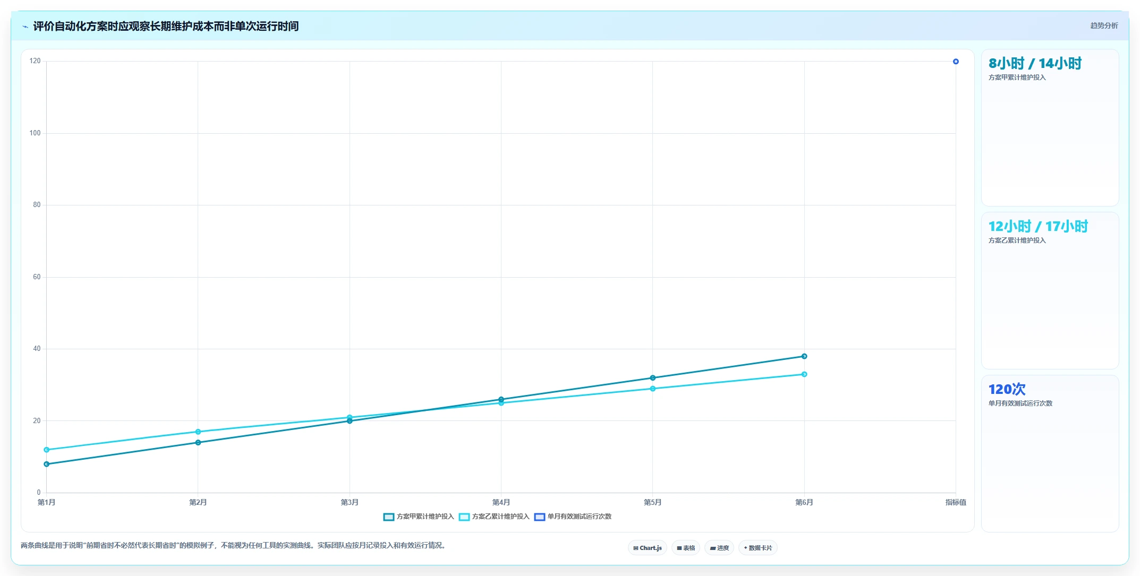This screenshot has height=576, width=1140.
Task: Click the 8小时 / 14小时 card value
Action: click(x=1035, y=64)
